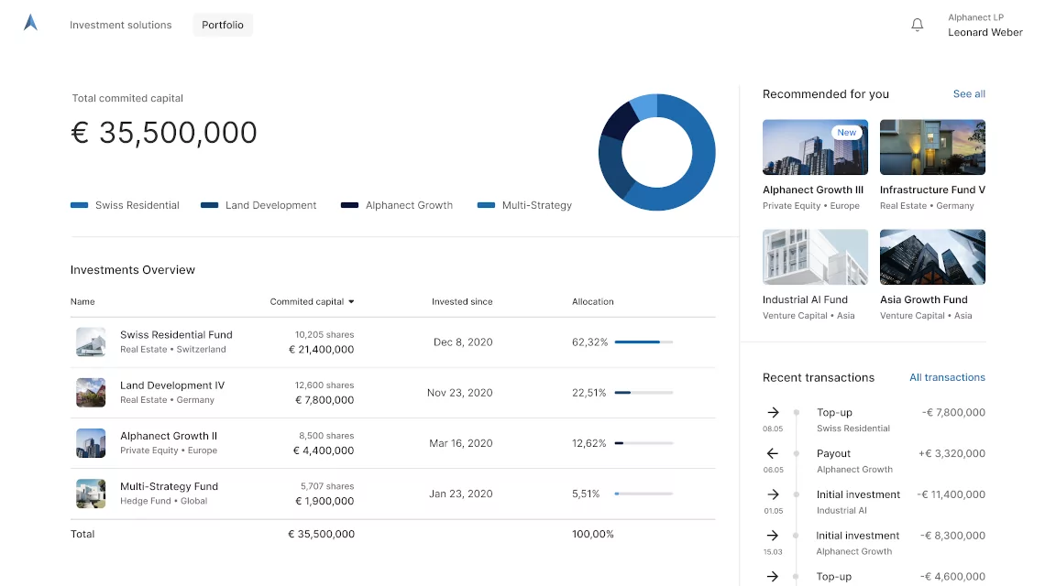Click the -€ 8,300,000 transaction amount
Screen dimensions: 1056x586
pyautogui.click(x=953, y=536)
